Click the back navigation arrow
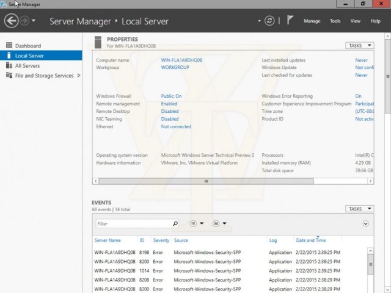 (x=11, y=21)
